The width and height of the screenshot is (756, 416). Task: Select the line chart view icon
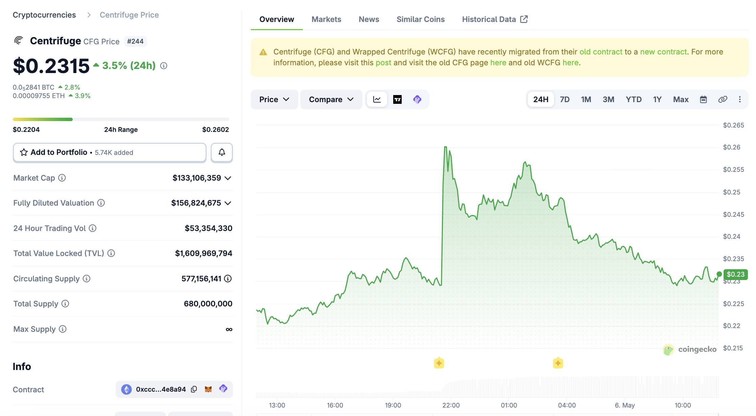[x=377, y=99]
